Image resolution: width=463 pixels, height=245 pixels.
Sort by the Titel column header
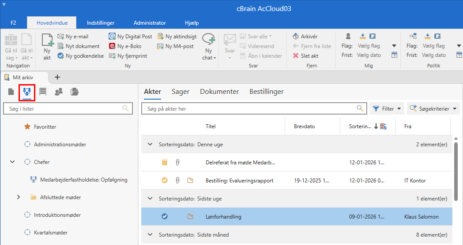[x=211, y=126]
